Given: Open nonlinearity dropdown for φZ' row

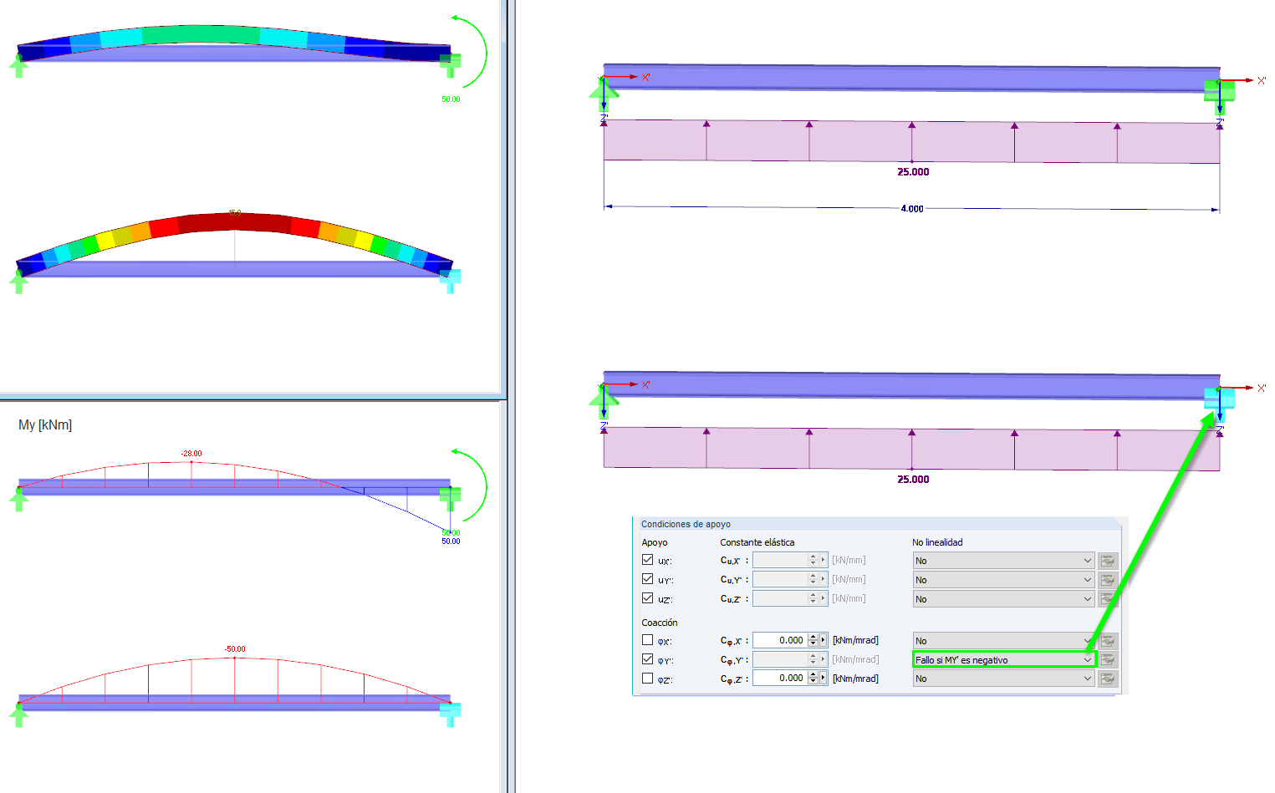Looking at the screenshot, I should (1003, 679).
